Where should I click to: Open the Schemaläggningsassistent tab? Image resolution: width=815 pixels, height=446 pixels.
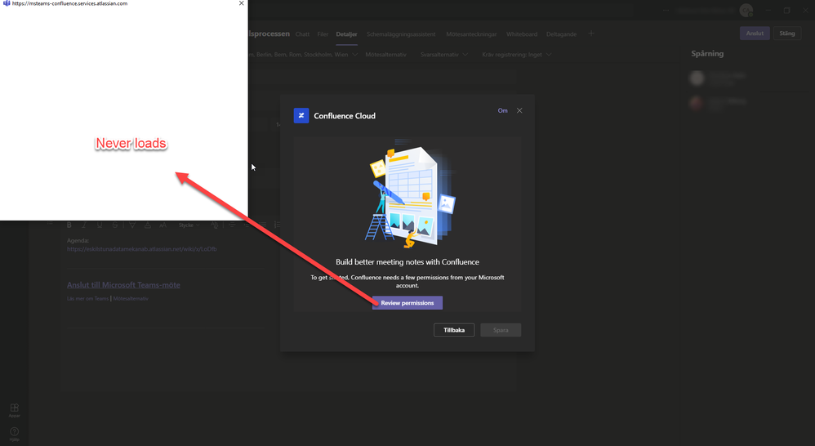pos(401,34)
